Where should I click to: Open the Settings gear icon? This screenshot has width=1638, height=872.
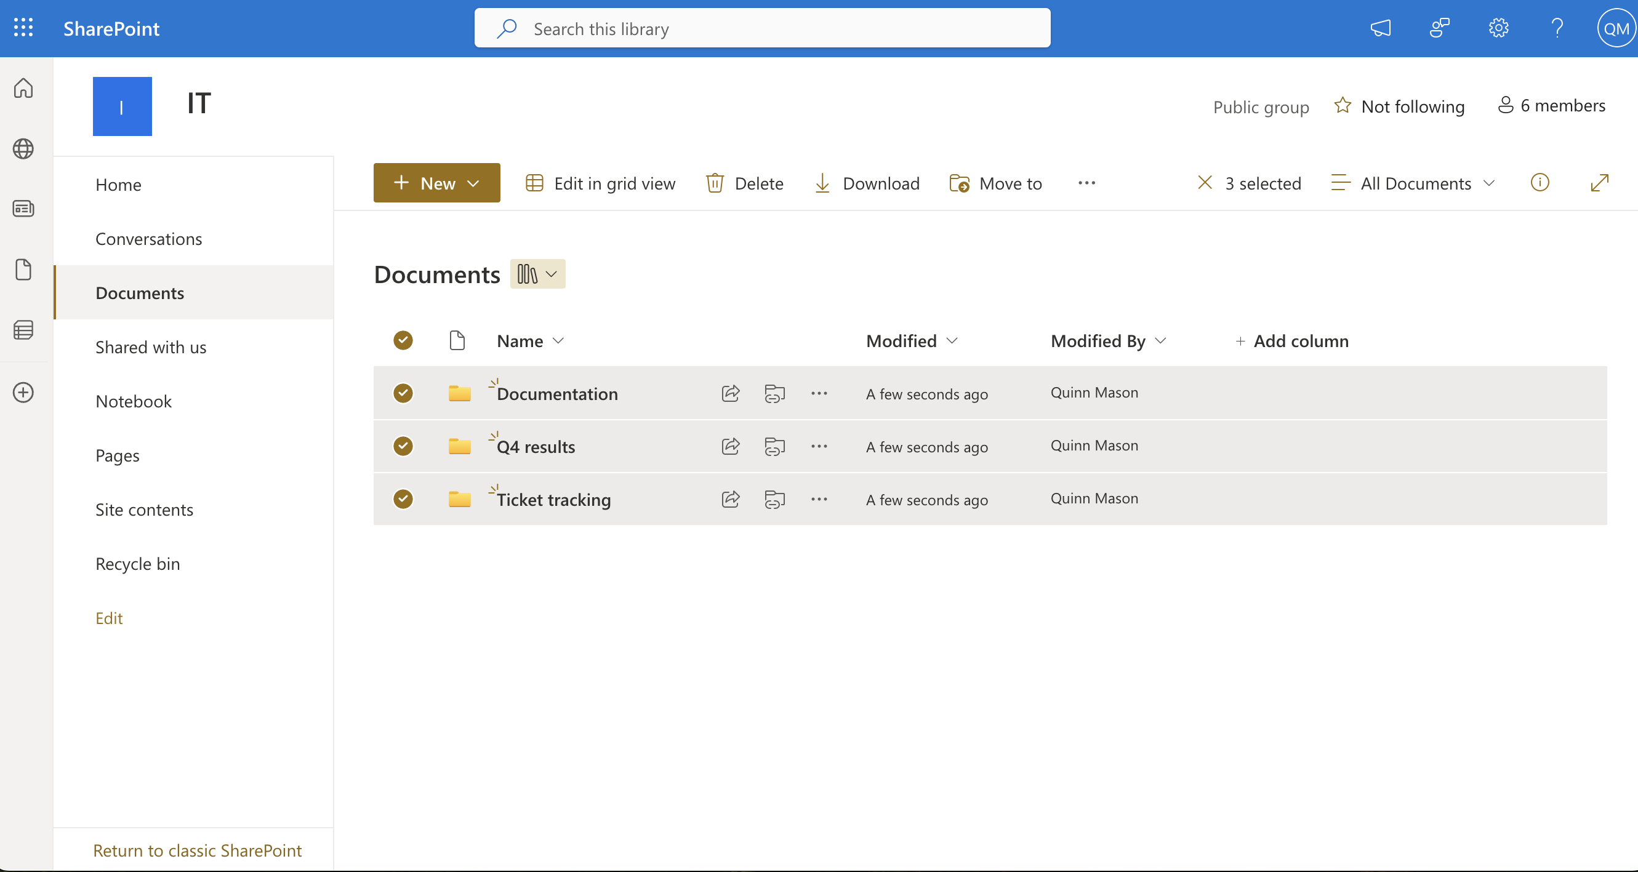click(1499, 28)
